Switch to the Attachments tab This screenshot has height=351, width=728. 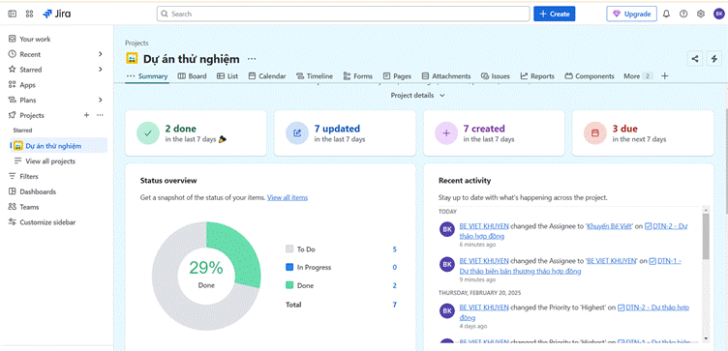[446, 76]
